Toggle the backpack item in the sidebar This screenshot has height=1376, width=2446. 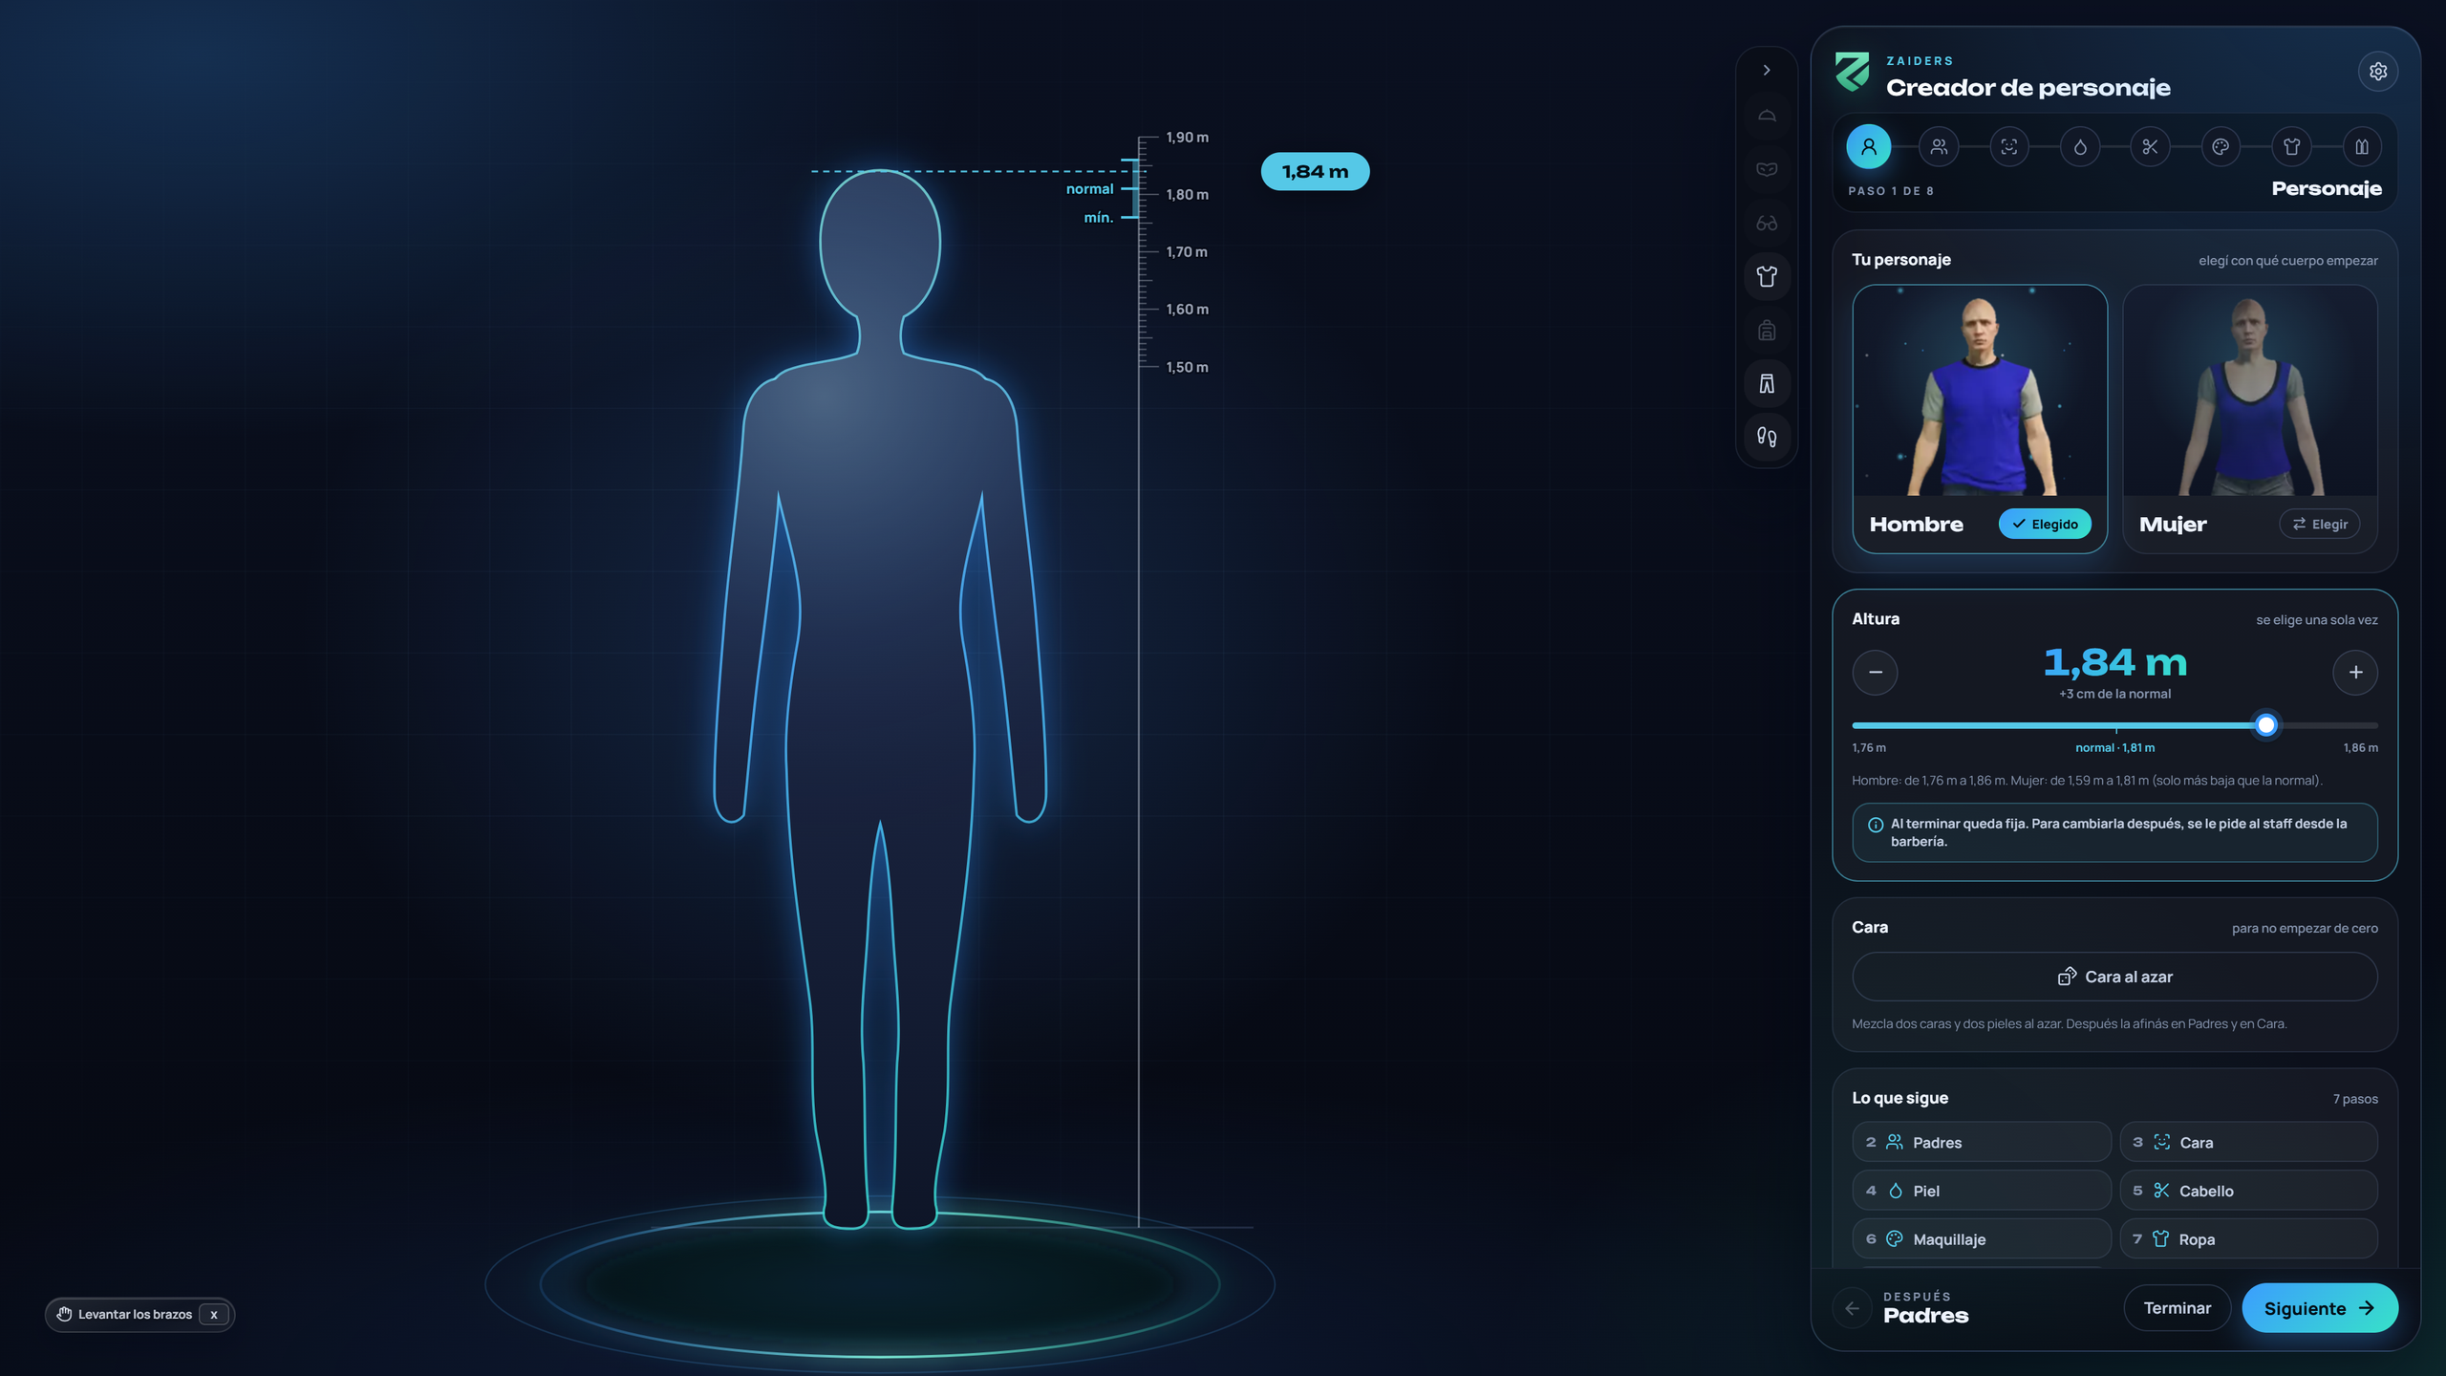click(1767, 331)
